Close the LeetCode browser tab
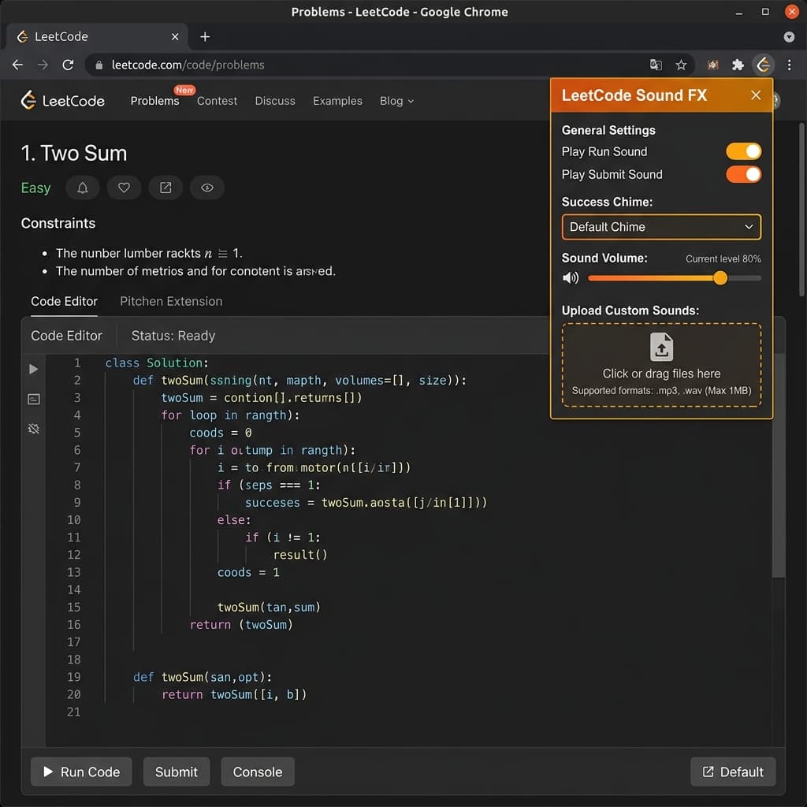807x807 pixels. click(x=175, y=36)
